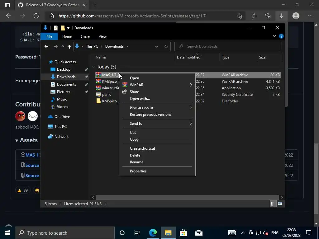
Task: Choose Open in context menu
Action: coord(157,78)
